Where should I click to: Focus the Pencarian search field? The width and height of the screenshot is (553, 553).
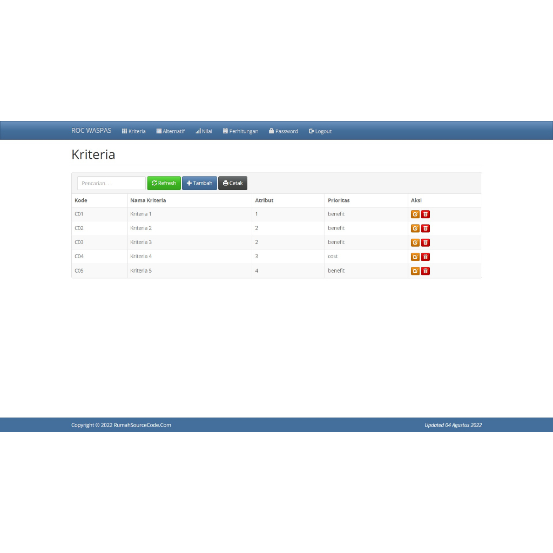pos(111,183)
